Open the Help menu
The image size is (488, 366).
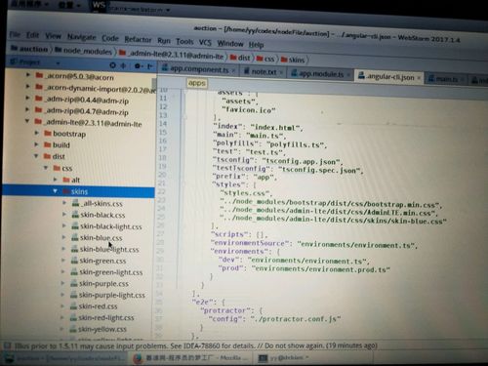(256, 45)
